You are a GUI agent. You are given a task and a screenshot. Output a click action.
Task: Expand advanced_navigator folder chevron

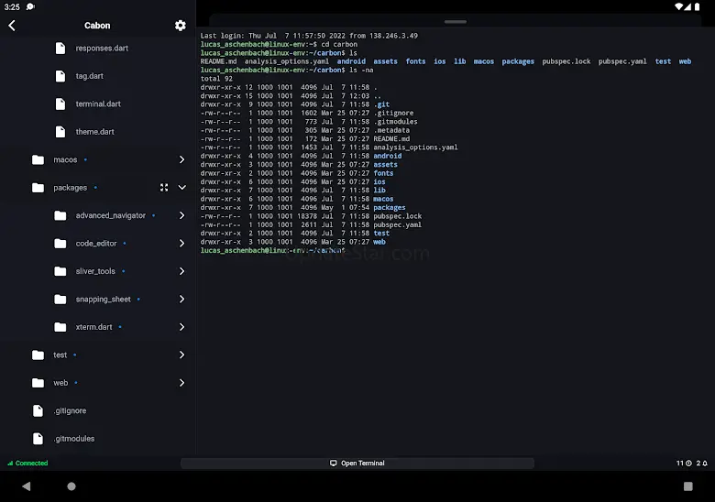181,215
